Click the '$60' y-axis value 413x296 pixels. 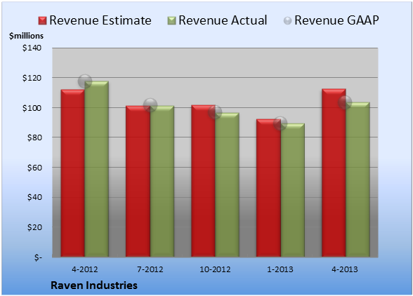click(34, 168)
